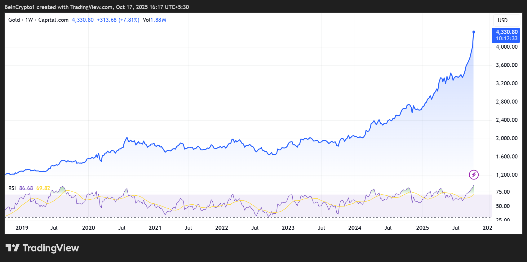The height and width of the screenshot is (262, 527).
Task: Click the blue last-price dot on the line
Action: tap(474, 32)
